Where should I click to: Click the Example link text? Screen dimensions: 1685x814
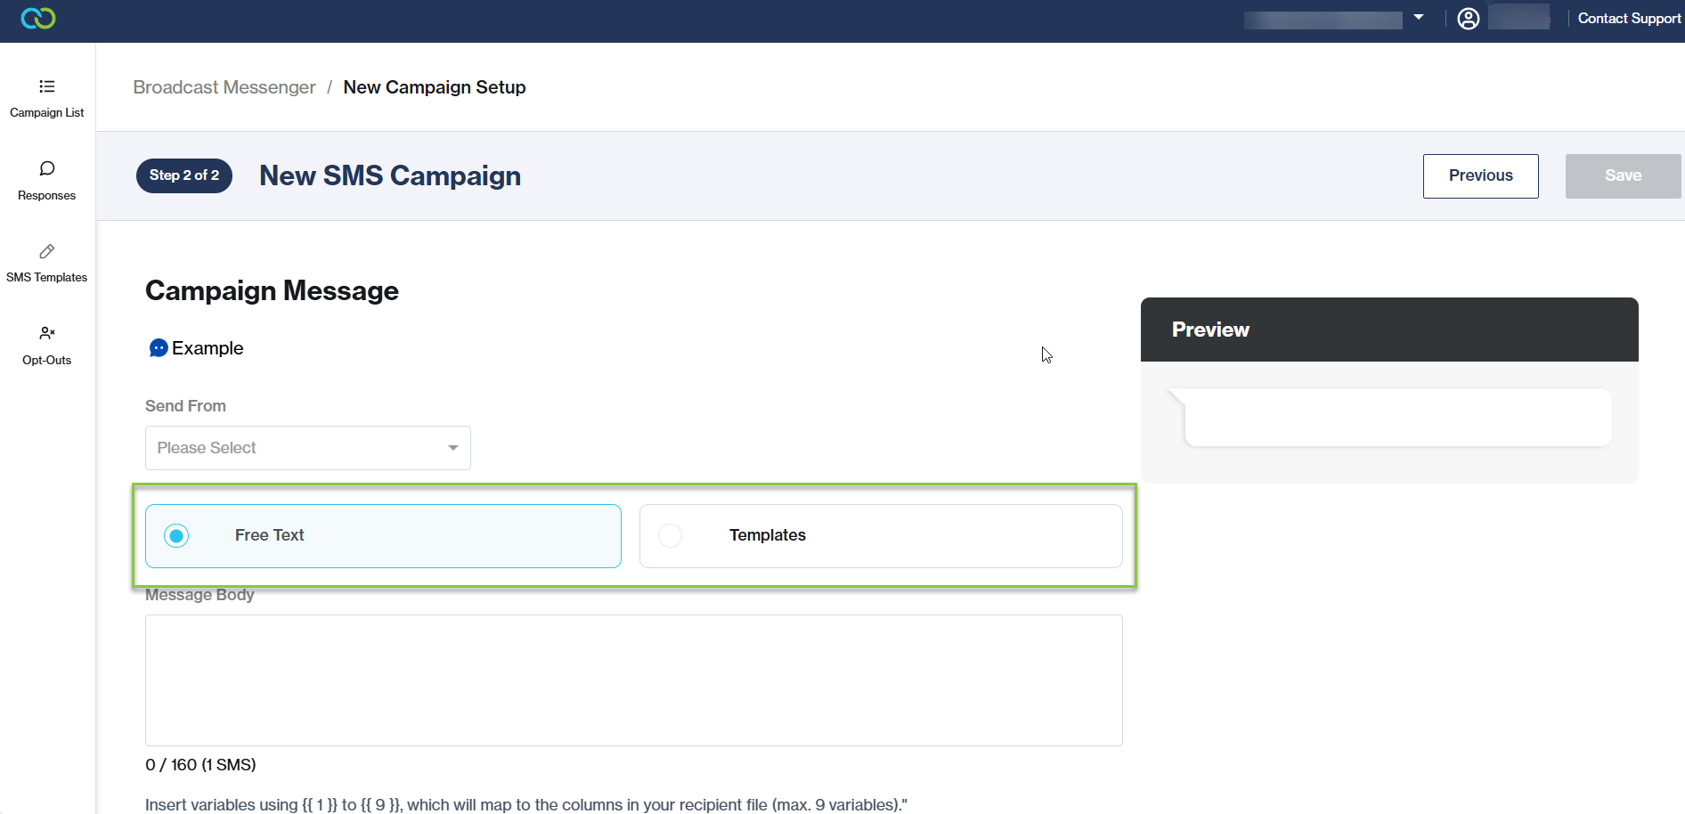point(208,348)
